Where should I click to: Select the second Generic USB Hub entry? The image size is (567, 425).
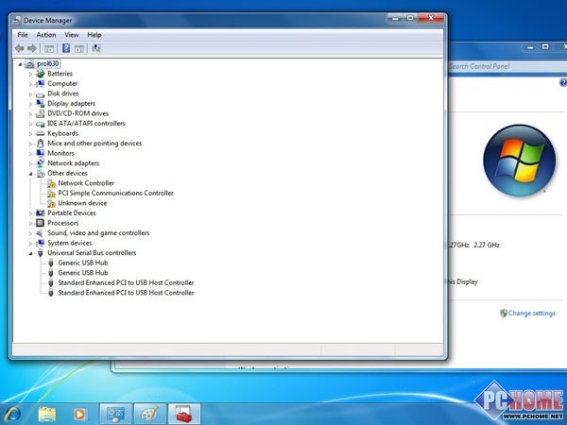click(83, 273)
